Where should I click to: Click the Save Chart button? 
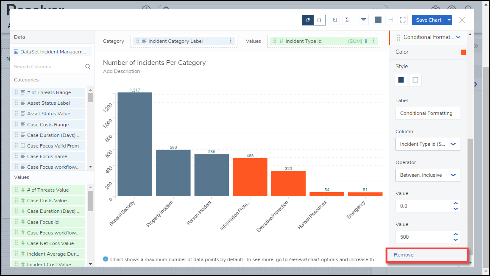pos(428,20)
